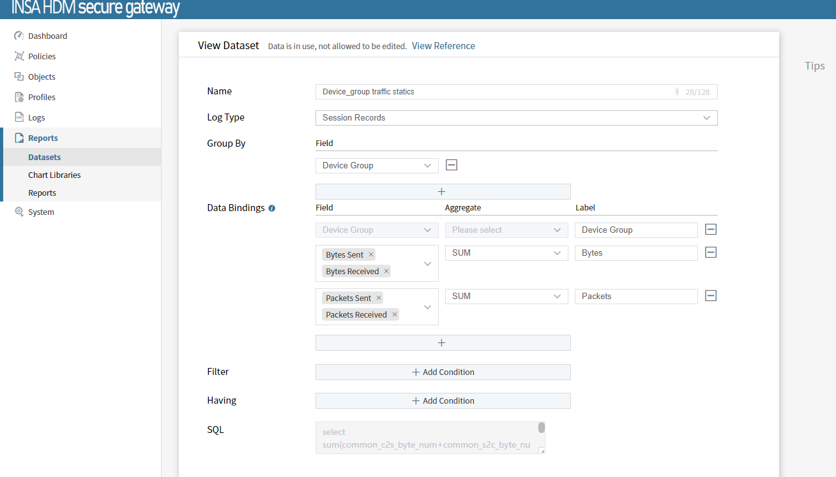Remove the Packets Sent tag
Viewport: 836px width, 477px height.
pos(379,298)
